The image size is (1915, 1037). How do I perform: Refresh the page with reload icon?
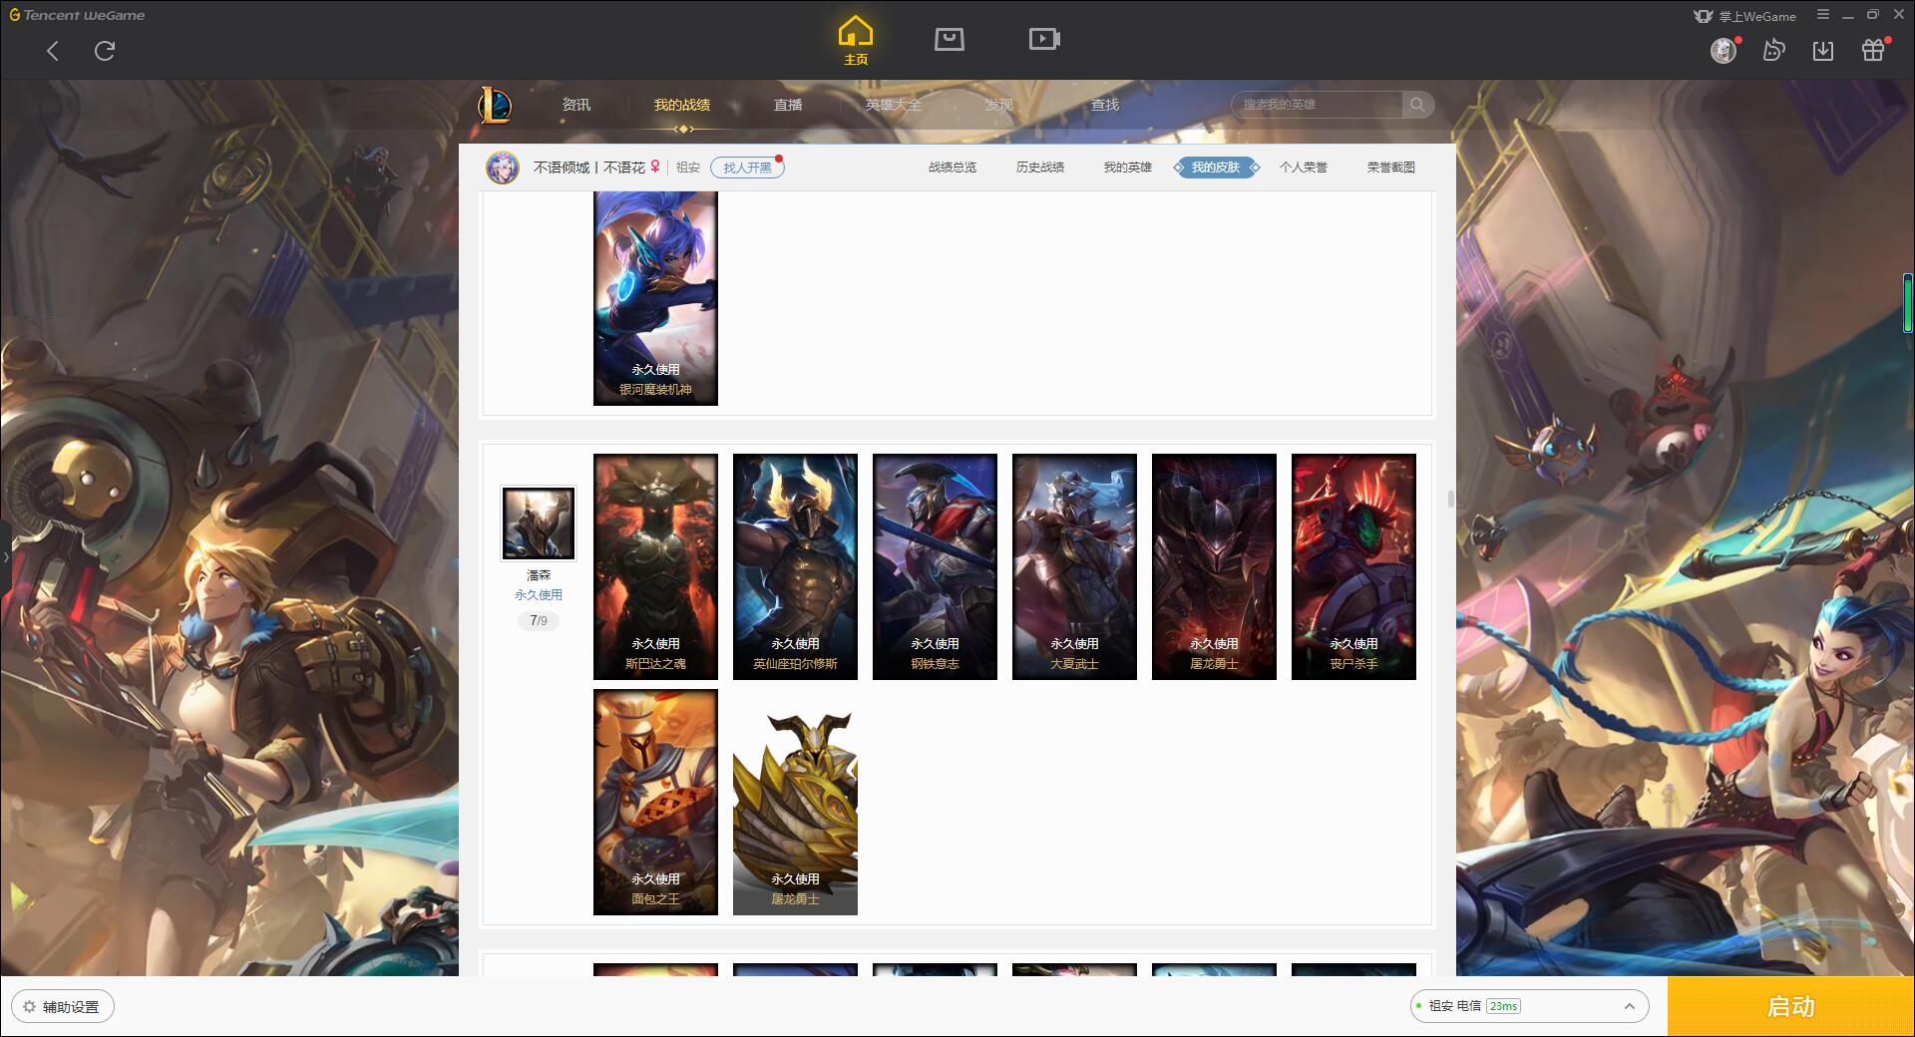tap(105, 51)
